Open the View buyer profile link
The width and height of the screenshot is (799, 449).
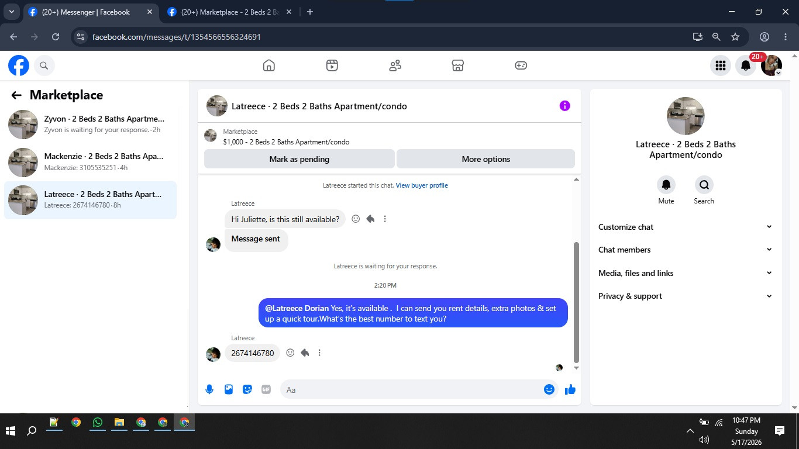pyautogui.click(x=422, y=185)
